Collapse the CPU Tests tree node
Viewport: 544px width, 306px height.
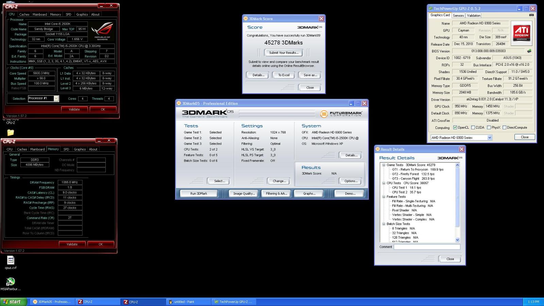click(x=384, y=183)
